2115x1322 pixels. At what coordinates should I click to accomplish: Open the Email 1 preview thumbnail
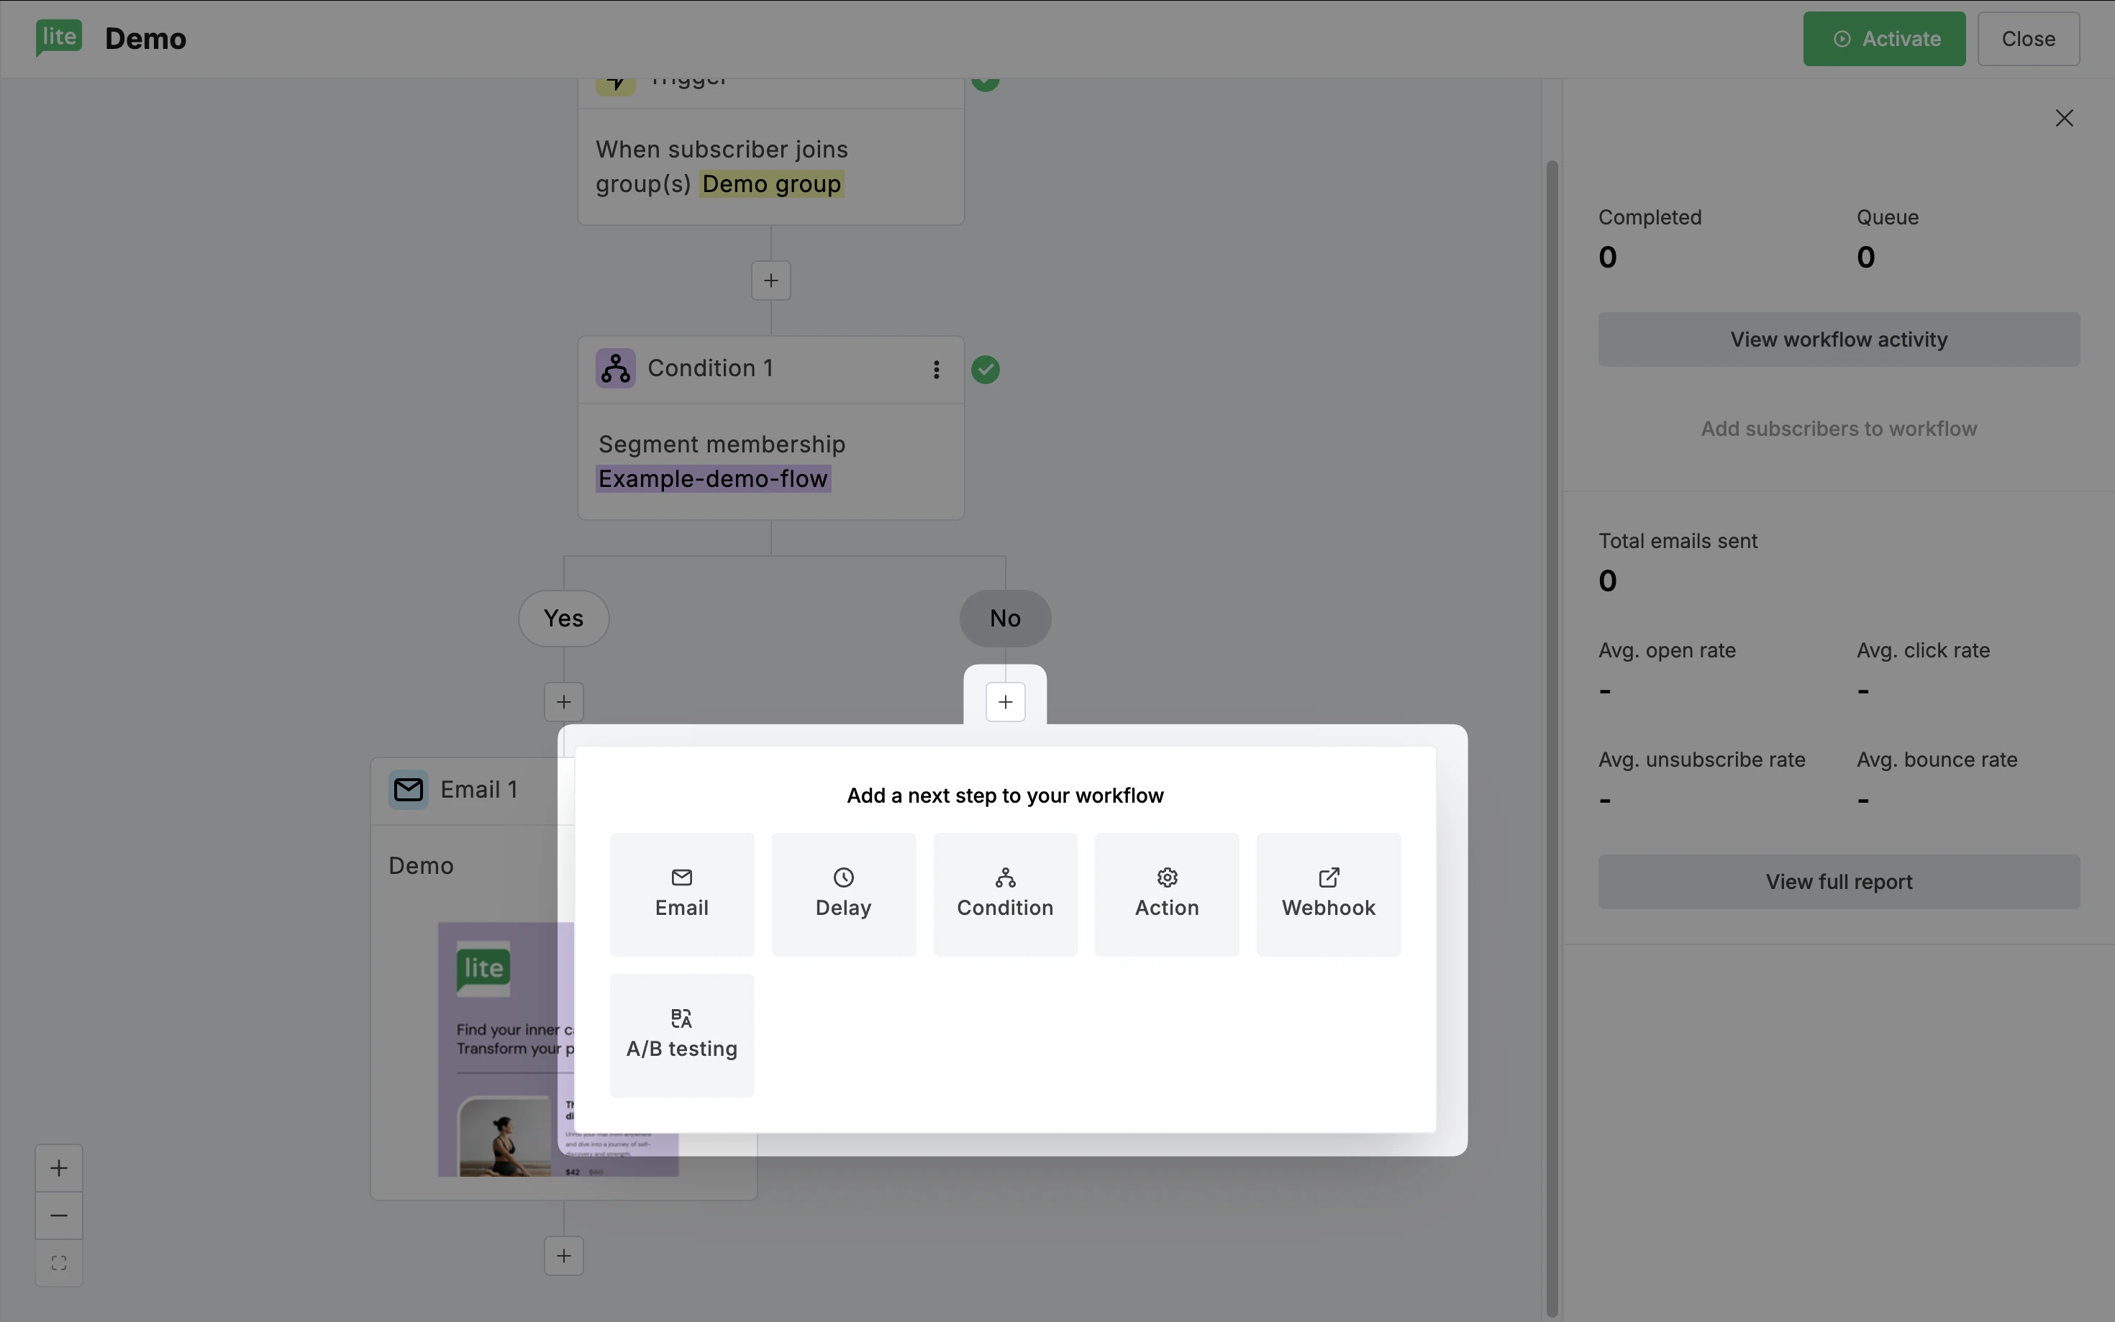tap(558, 1049)
